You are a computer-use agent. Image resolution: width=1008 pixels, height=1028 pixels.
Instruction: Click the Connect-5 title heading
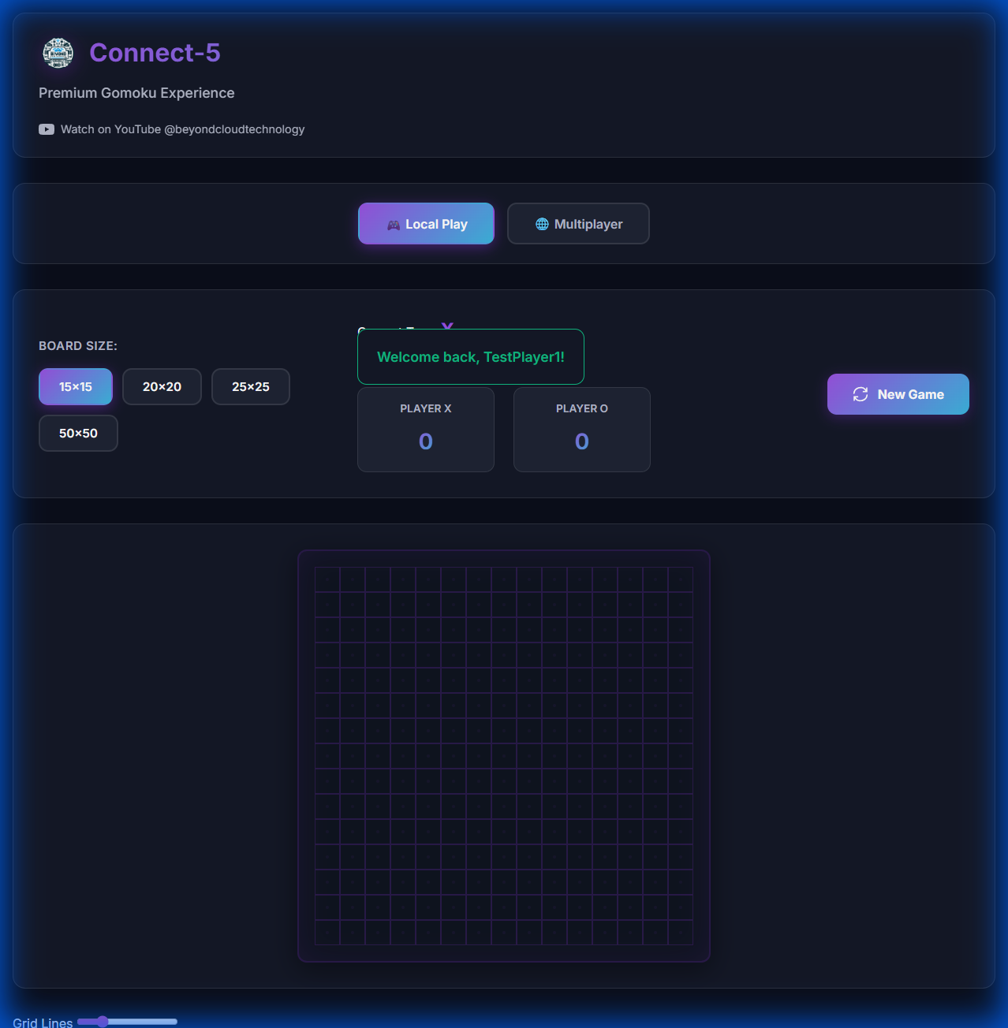pos(155,53)
